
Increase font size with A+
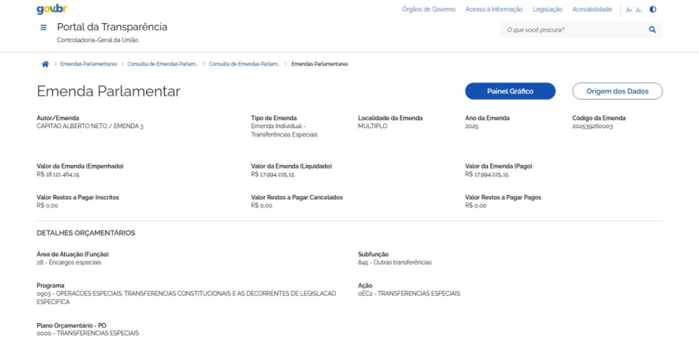coord(629,10)
